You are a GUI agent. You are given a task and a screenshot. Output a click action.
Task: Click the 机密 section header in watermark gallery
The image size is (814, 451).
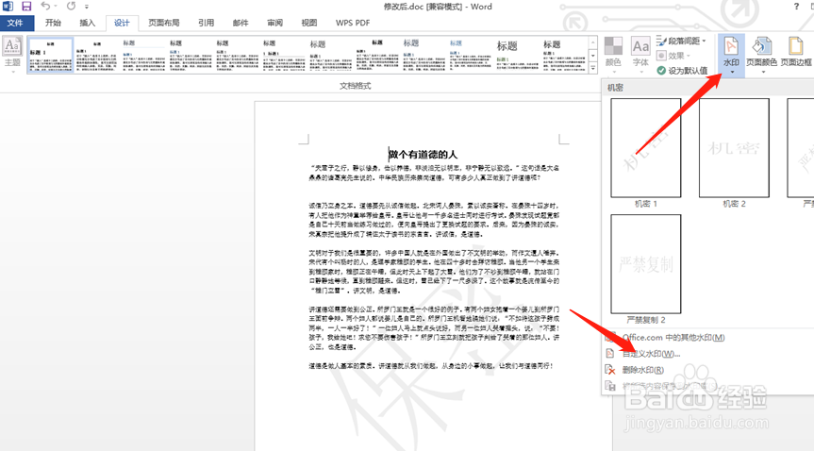pyautogui.click(x=616, y=88)
